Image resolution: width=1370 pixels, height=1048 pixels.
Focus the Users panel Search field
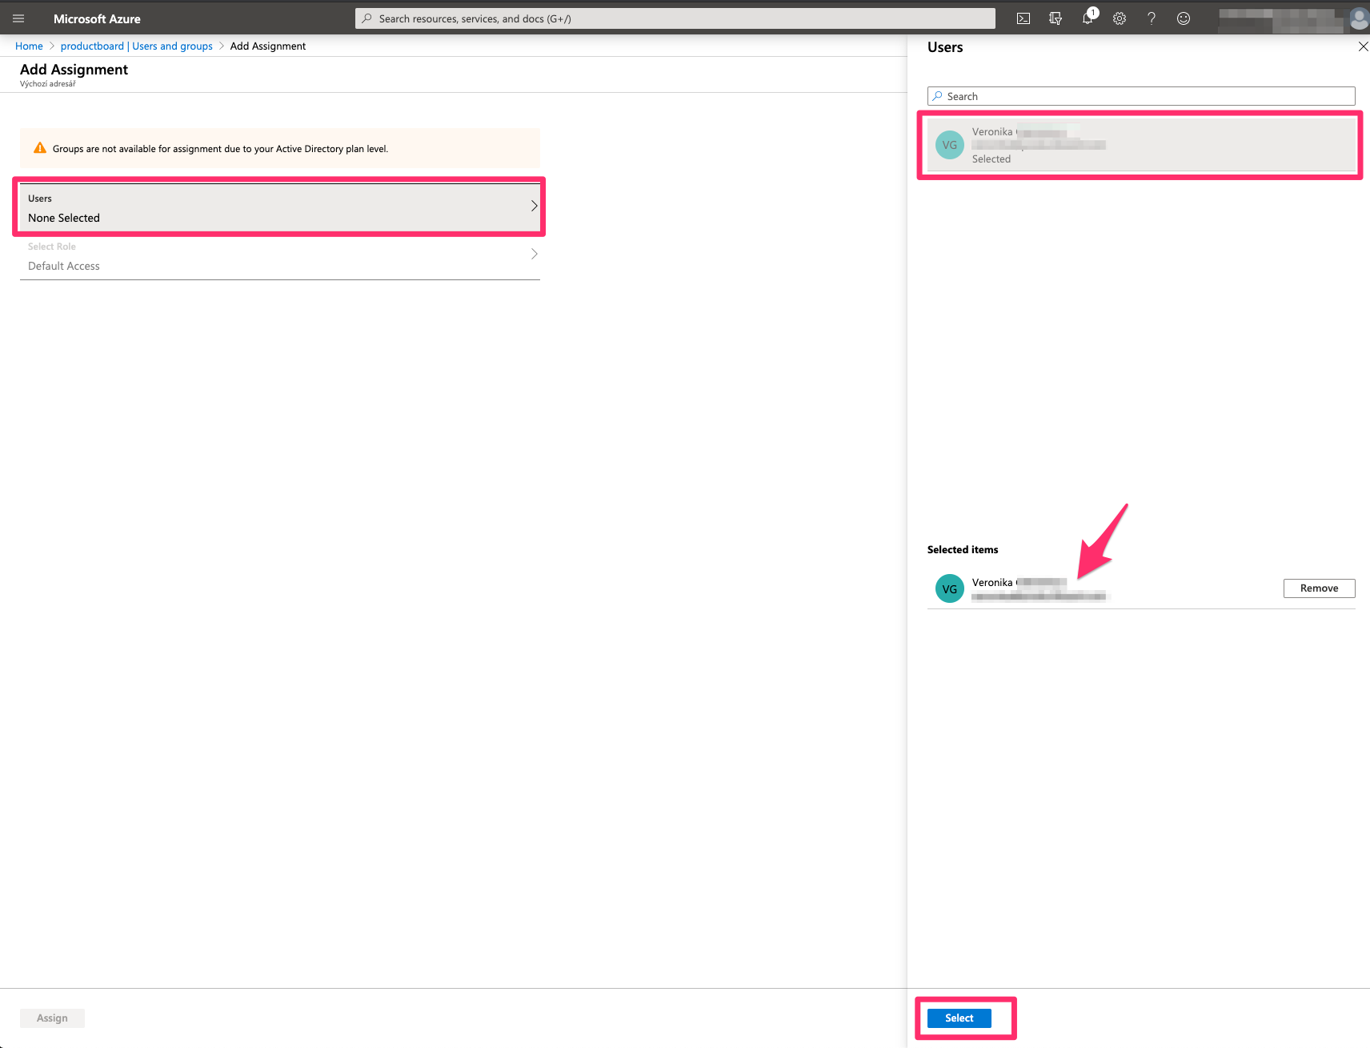(1140, 96)
